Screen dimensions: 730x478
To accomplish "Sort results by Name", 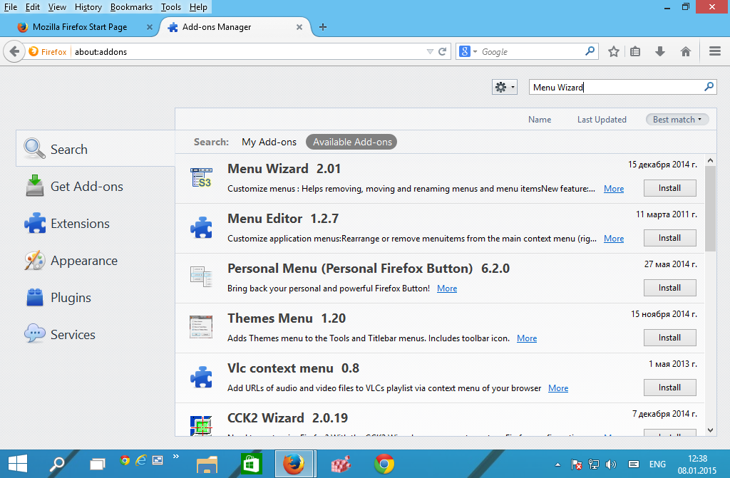I will [x=540, y=120].
